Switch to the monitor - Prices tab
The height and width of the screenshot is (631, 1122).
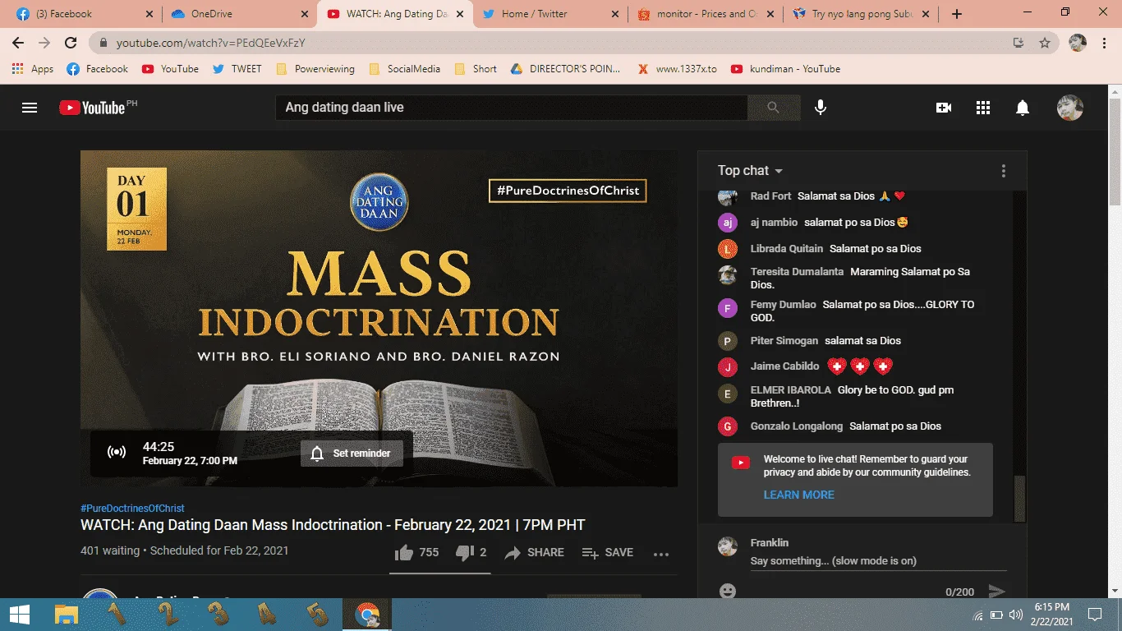pos(706,14)
